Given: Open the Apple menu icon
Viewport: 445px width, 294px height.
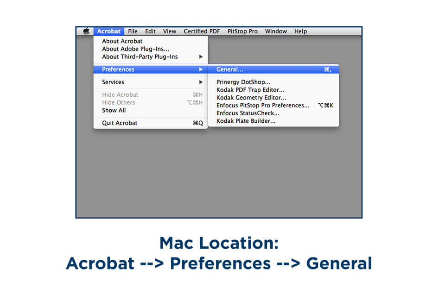Looking at the screenshot, I should (86, 31).
